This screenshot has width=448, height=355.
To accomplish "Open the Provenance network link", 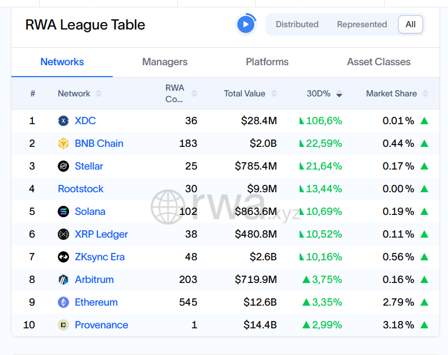I will (101, 325).
